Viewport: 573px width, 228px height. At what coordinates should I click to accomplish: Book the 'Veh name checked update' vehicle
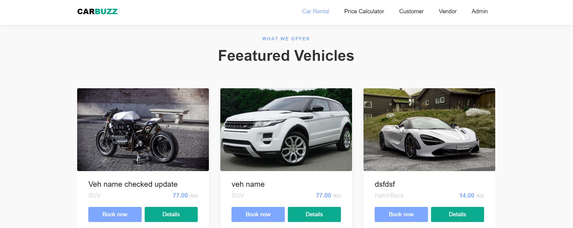pos(115,214)
